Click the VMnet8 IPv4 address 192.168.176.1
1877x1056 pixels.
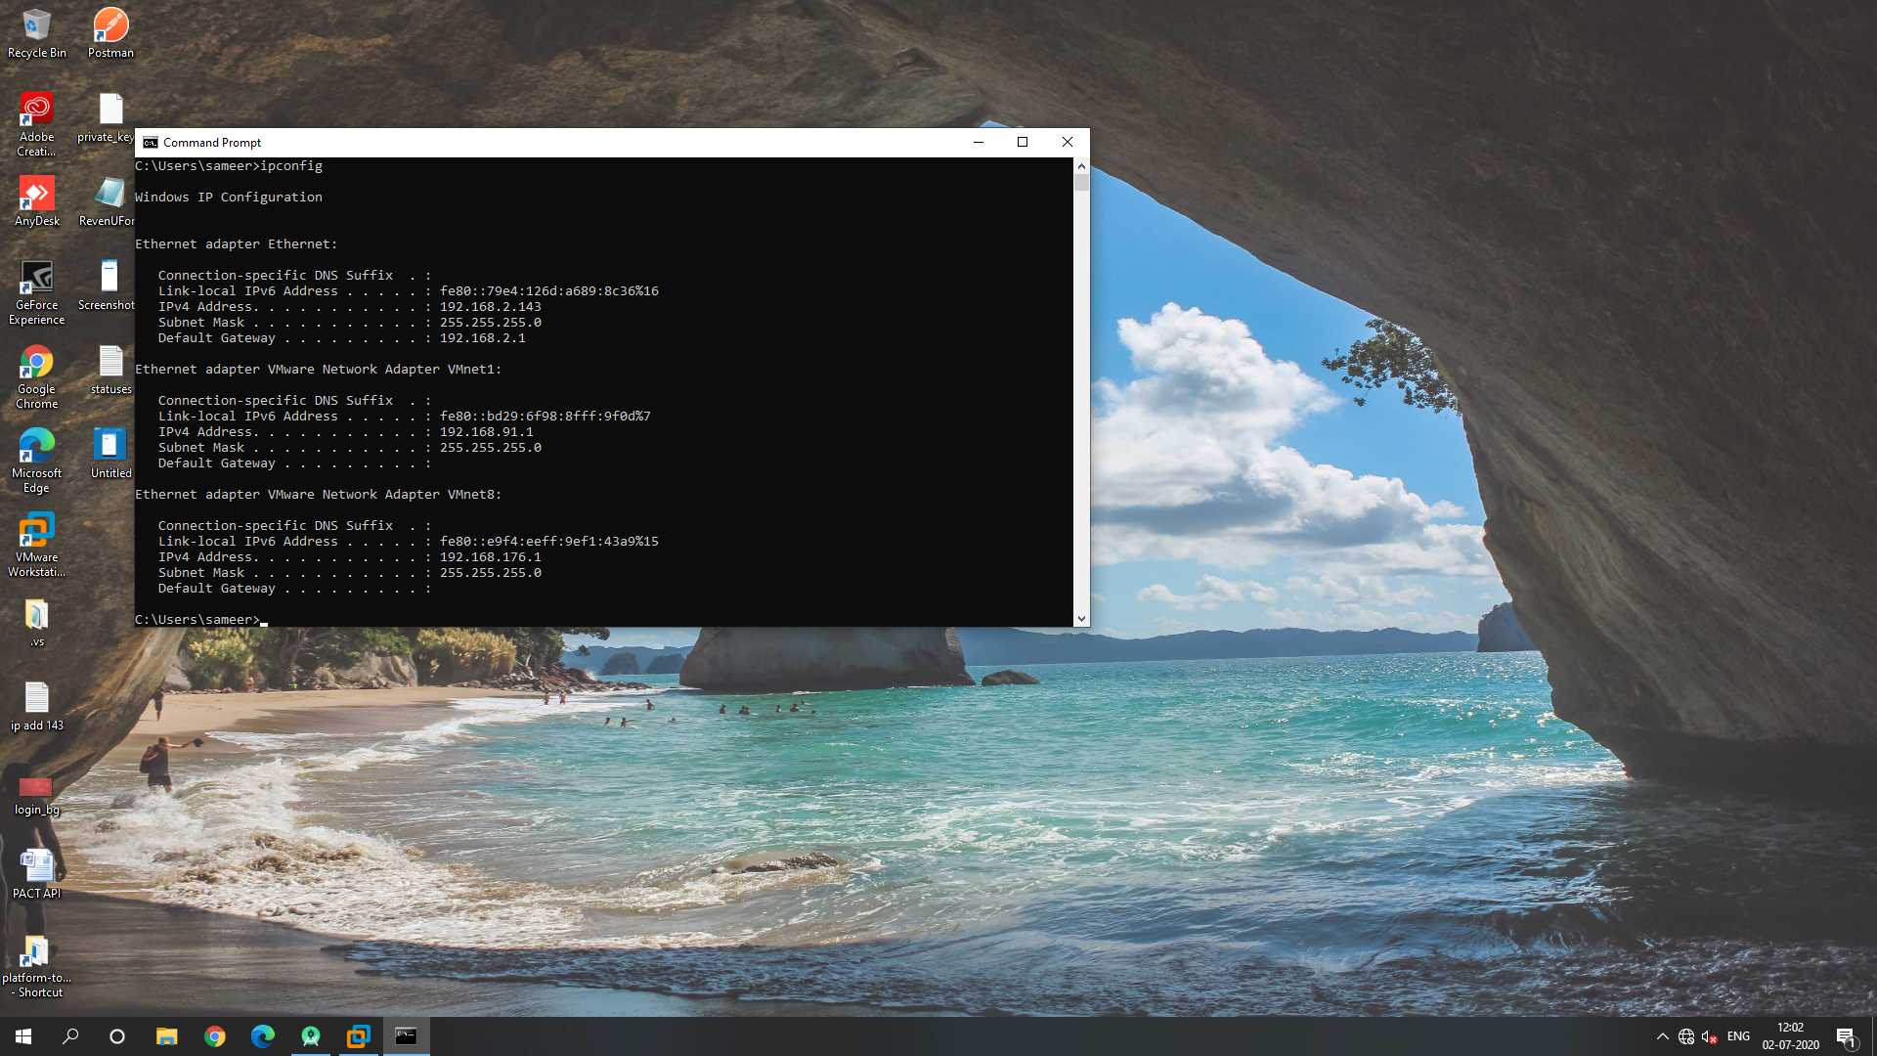point(490,557)
